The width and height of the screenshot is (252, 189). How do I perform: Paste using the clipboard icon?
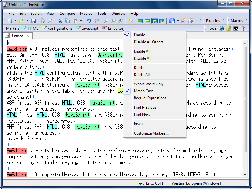75,21
